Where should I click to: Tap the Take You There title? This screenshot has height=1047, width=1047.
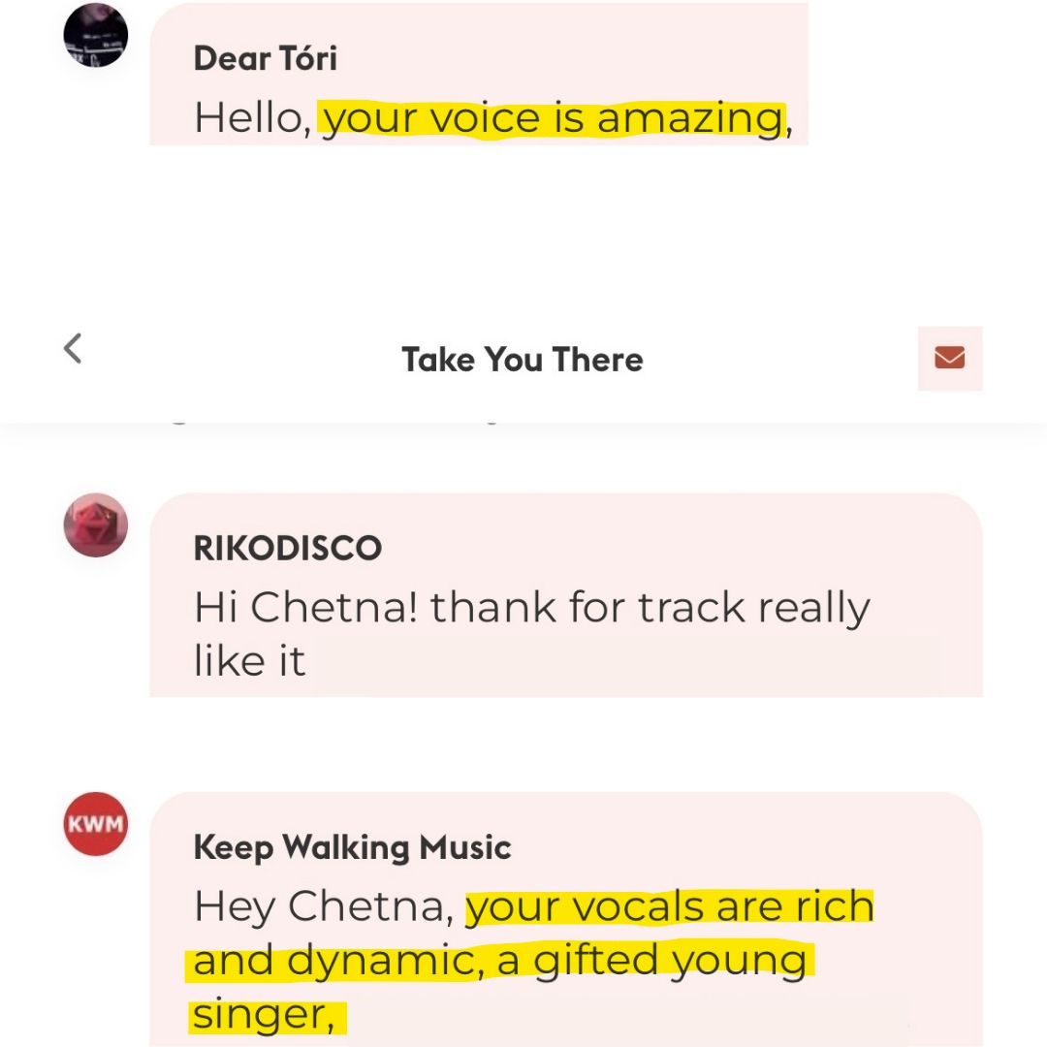[523, 360]
